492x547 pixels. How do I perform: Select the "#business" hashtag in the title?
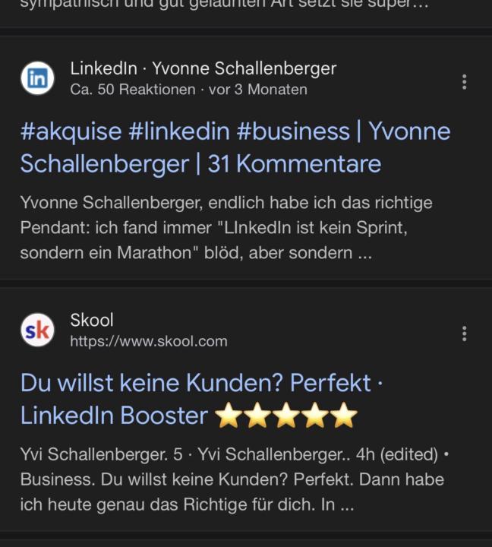[293, 131]
